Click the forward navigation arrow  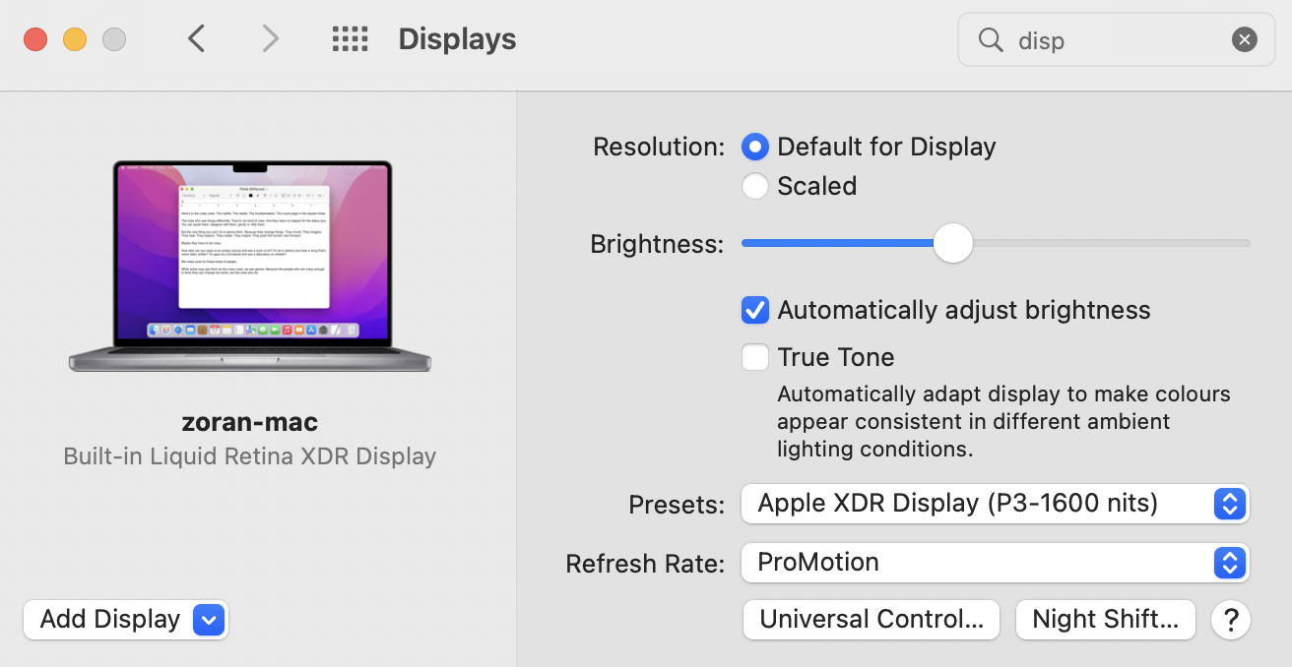[271, 38]
